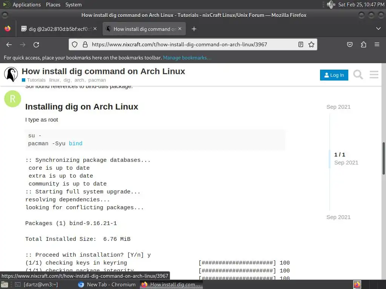Click the Firefox logo icon in tab bar
386x289 pixels.
(x=8, y=29)
